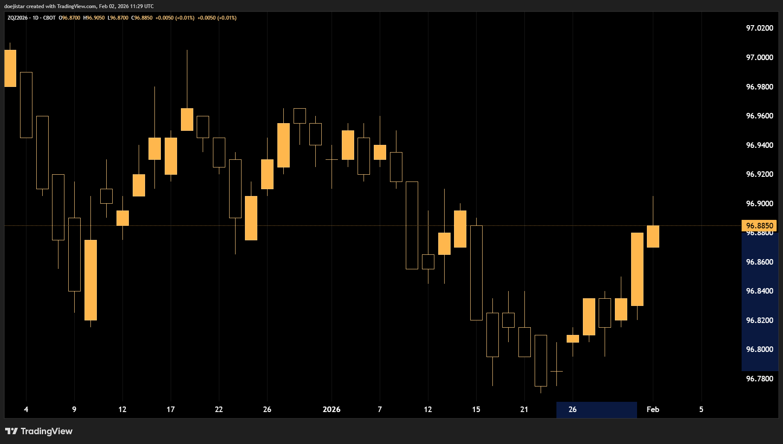Image resolution: width=783 pixels, height=444 pixels.
Task: Click the 'doejistar created with TradingView.com' caption
Action: (79, 6)
